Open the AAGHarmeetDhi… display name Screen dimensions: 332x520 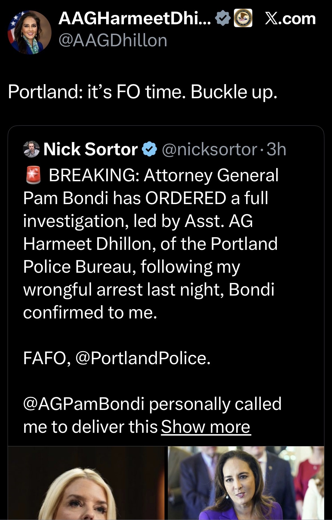coord(134,19)
